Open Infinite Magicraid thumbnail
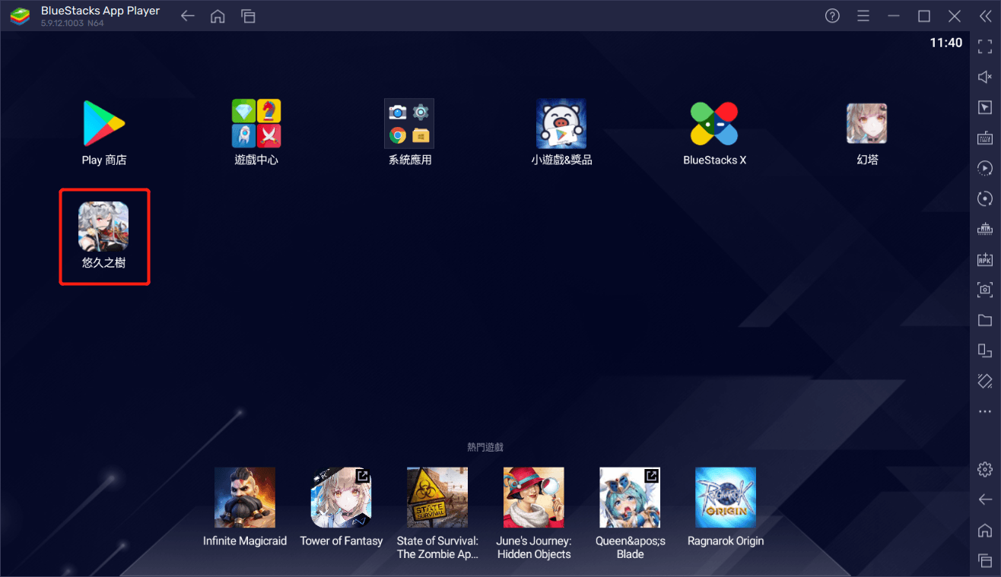This screenshot has height=577, width=1001. pyautogui.click(x=245, y=498)
